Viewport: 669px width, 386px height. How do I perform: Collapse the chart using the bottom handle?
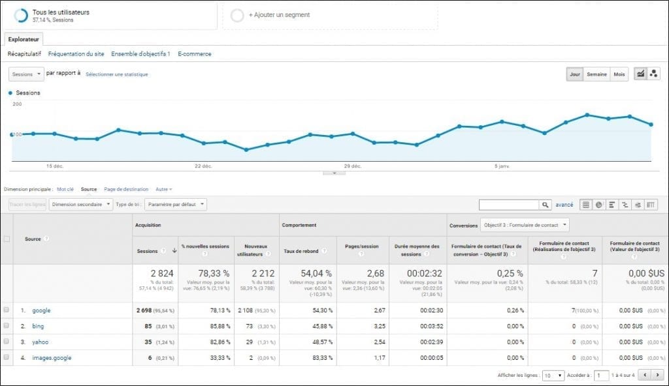334,173
